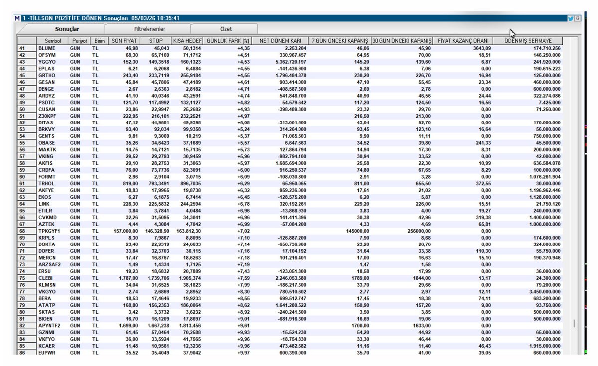Sort by 30 GÜN ÖNCEKİ KAPANIŞ header
This screenshot has height=366, width=598.
tap(402, 40)
